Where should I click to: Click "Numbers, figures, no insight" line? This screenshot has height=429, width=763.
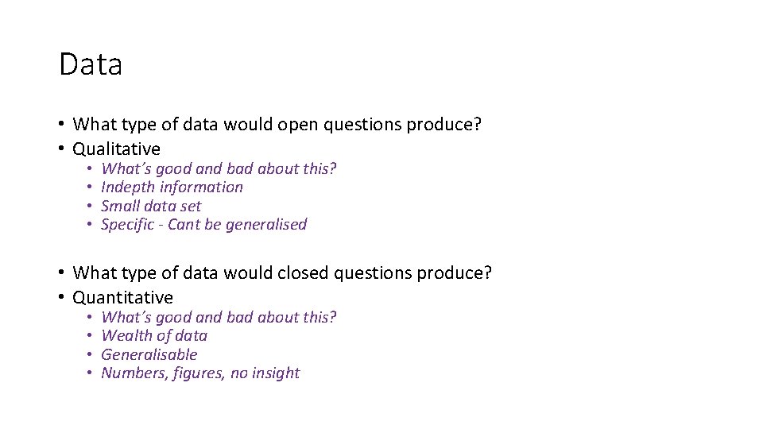coord(200,373)
